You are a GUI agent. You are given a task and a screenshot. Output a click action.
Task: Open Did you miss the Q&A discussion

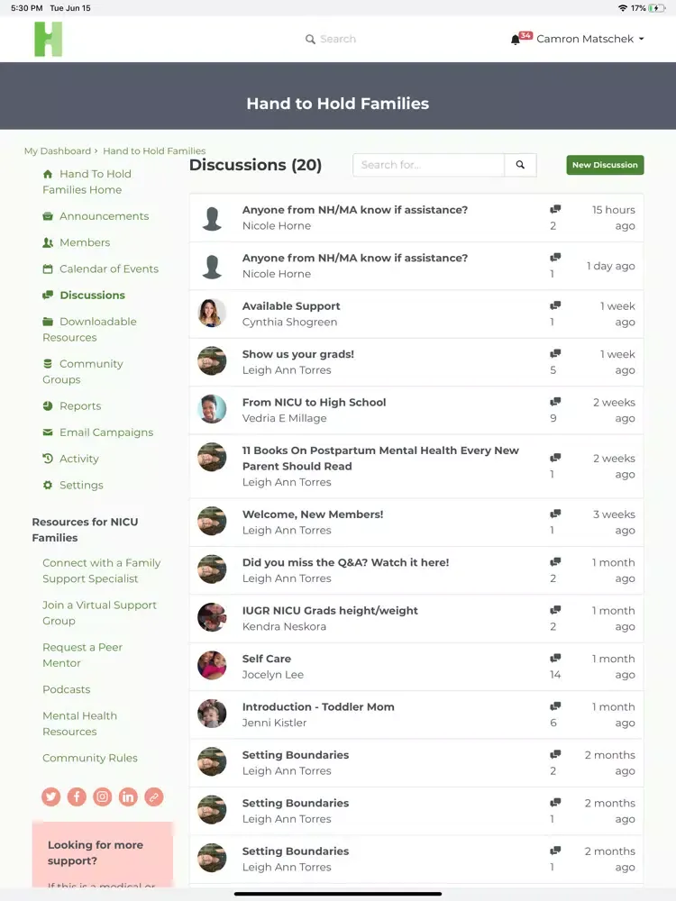pos(345,562)
